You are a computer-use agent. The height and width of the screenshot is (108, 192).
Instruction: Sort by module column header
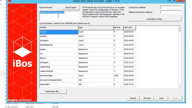point(59,28)
